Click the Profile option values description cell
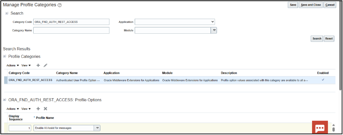The image size is (343, 135). point(264,80)
